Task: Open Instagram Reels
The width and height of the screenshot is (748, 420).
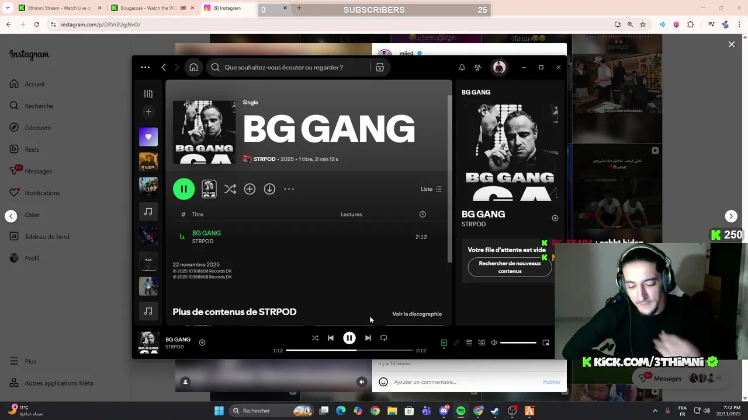Action: pyautogui.click(x=24, y=149)
